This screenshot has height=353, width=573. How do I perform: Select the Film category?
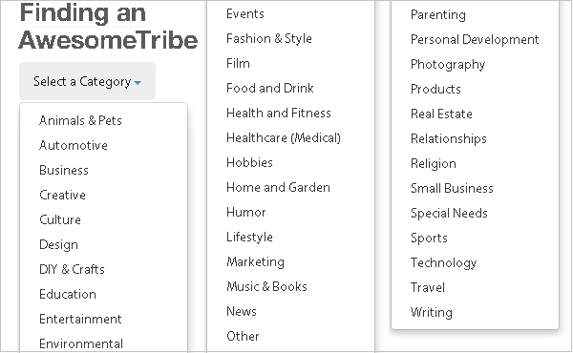tap(238, 64)
